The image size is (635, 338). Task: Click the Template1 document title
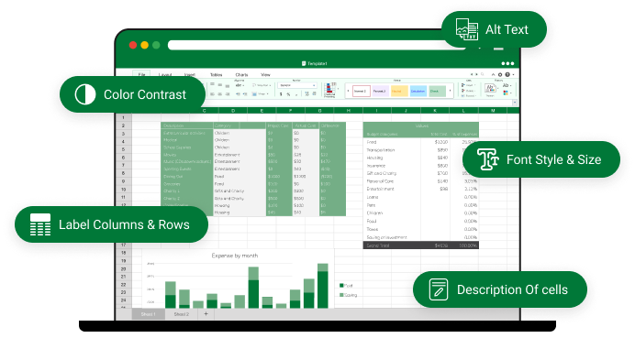(x=317, y=63)
